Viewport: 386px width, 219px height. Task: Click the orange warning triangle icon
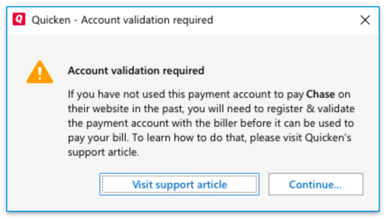(40, 72)
